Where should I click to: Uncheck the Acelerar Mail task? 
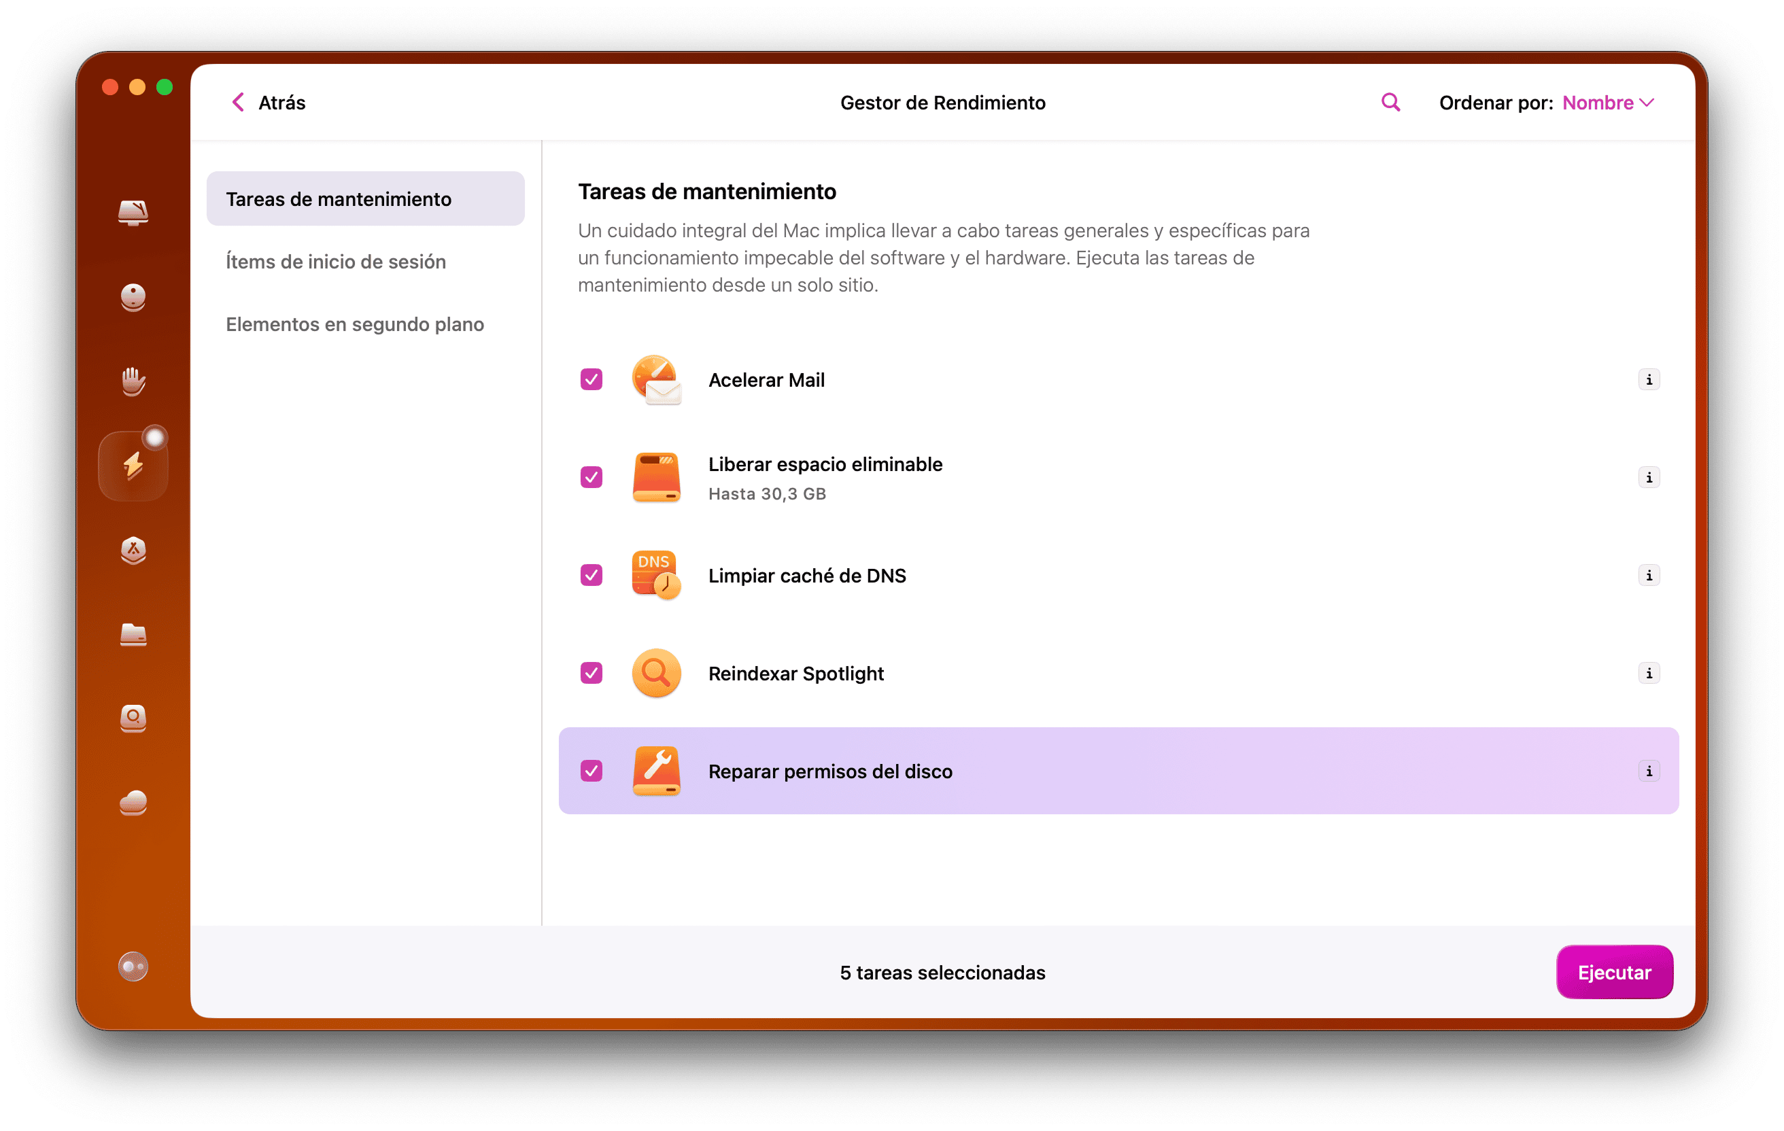coord(590,379)
